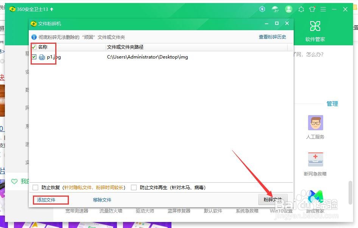Open 驱动大师 tool
This screenshot has height=228, width=358.
(x=145, y=211)
